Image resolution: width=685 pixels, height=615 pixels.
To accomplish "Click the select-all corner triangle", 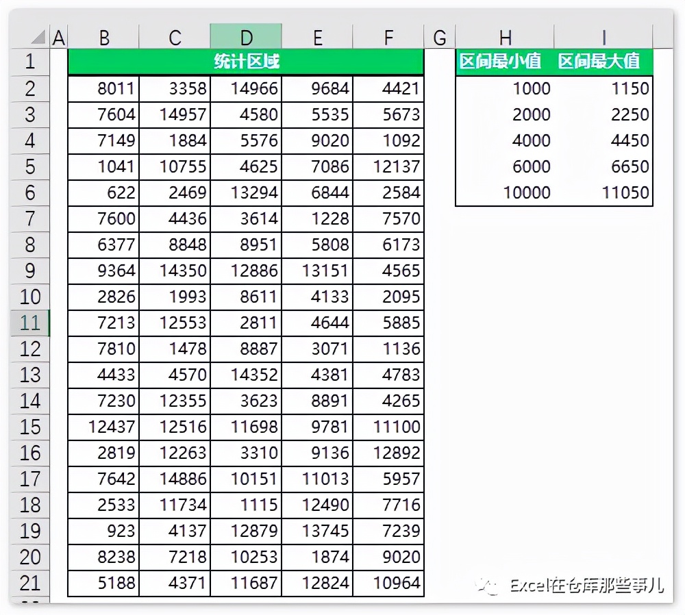I will point(38,37).
